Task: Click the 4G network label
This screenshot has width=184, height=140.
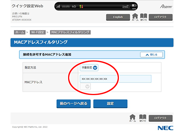Action: (x=74, y=7)
